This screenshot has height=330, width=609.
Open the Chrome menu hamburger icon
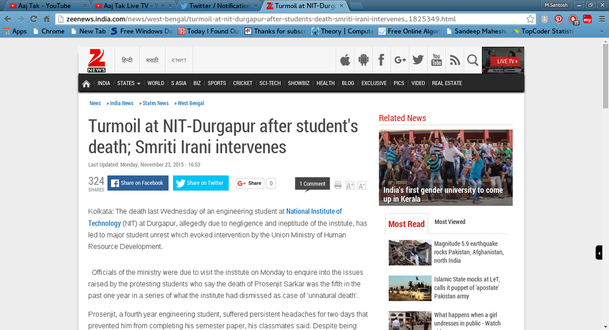[601, 19]
